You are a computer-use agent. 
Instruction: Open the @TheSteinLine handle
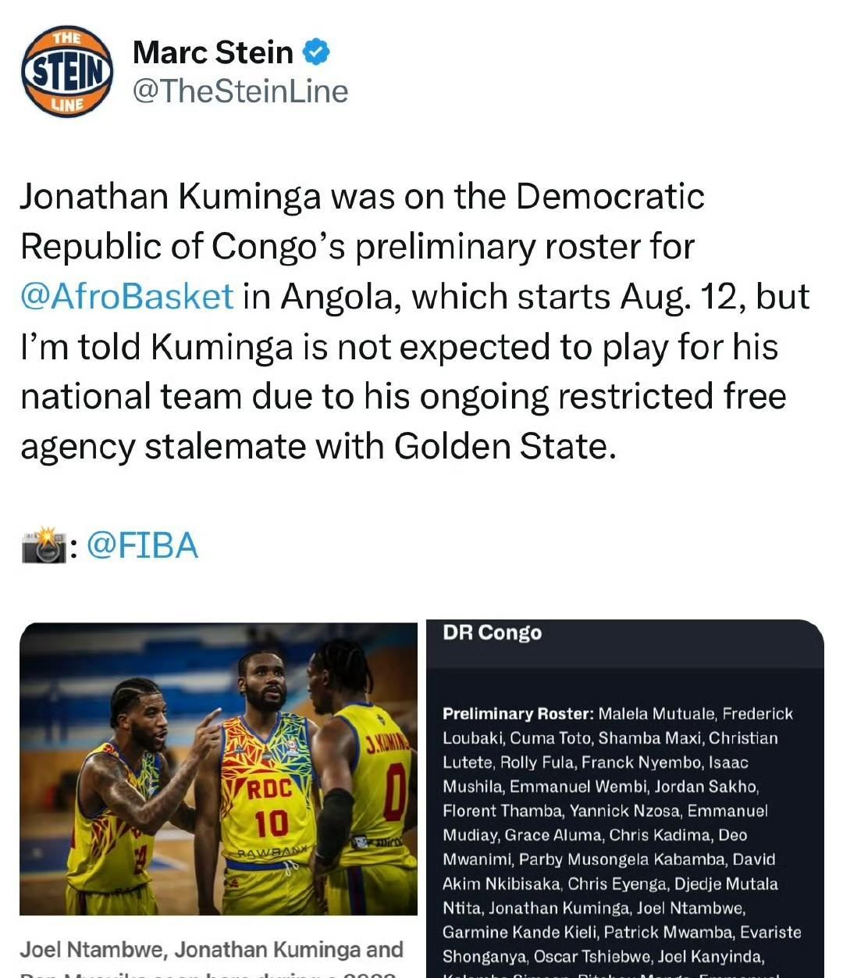[x=240, y=91]
